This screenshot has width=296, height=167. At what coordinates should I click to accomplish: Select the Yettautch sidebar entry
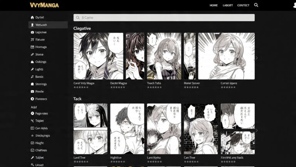(48, 25)
